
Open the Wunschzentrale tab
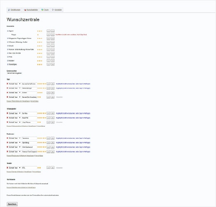click(x=31, y=10)
